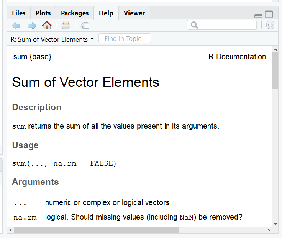The width and height of the screenshot is (282, 238).
Task: Click the search magnifier icon
Action: (x=194, y=25)
